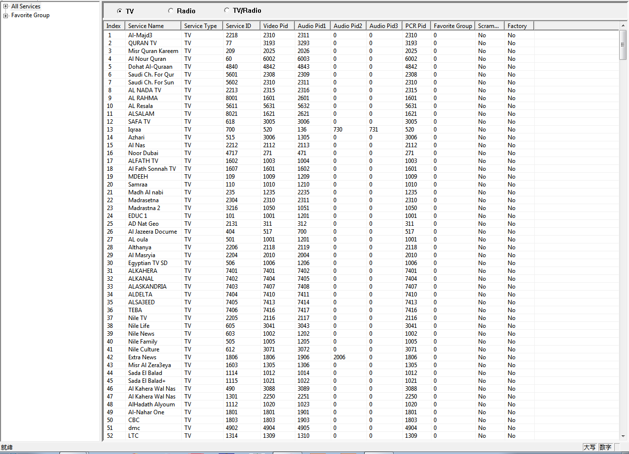Click the vertical scrollbar thumb
The width and height of the screenshot is (629, 454).
623,44
